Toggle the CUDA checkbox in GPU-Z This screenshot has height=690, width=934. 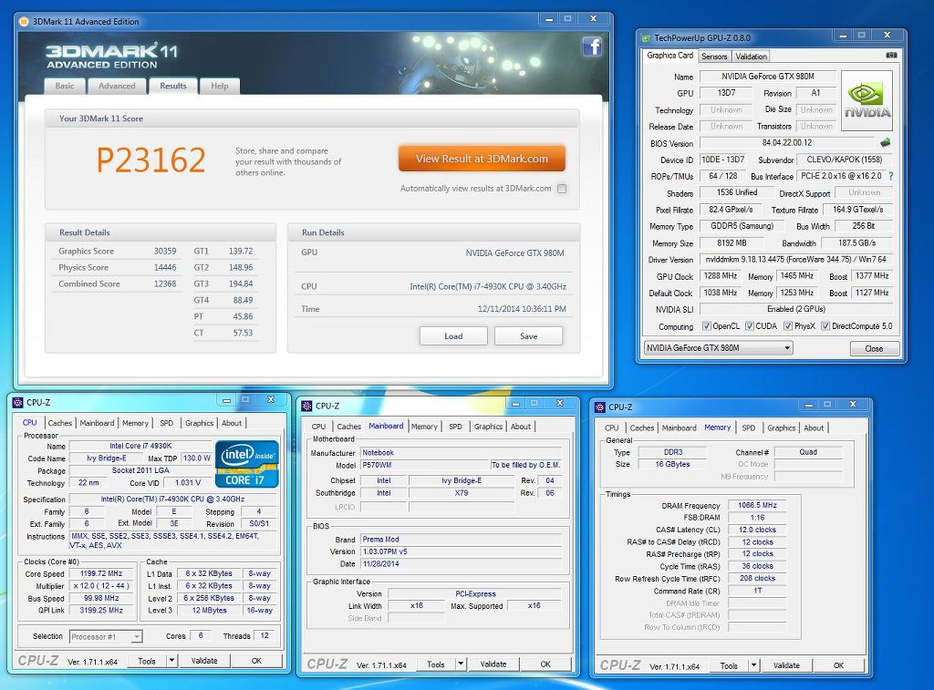tap(750, 326)
